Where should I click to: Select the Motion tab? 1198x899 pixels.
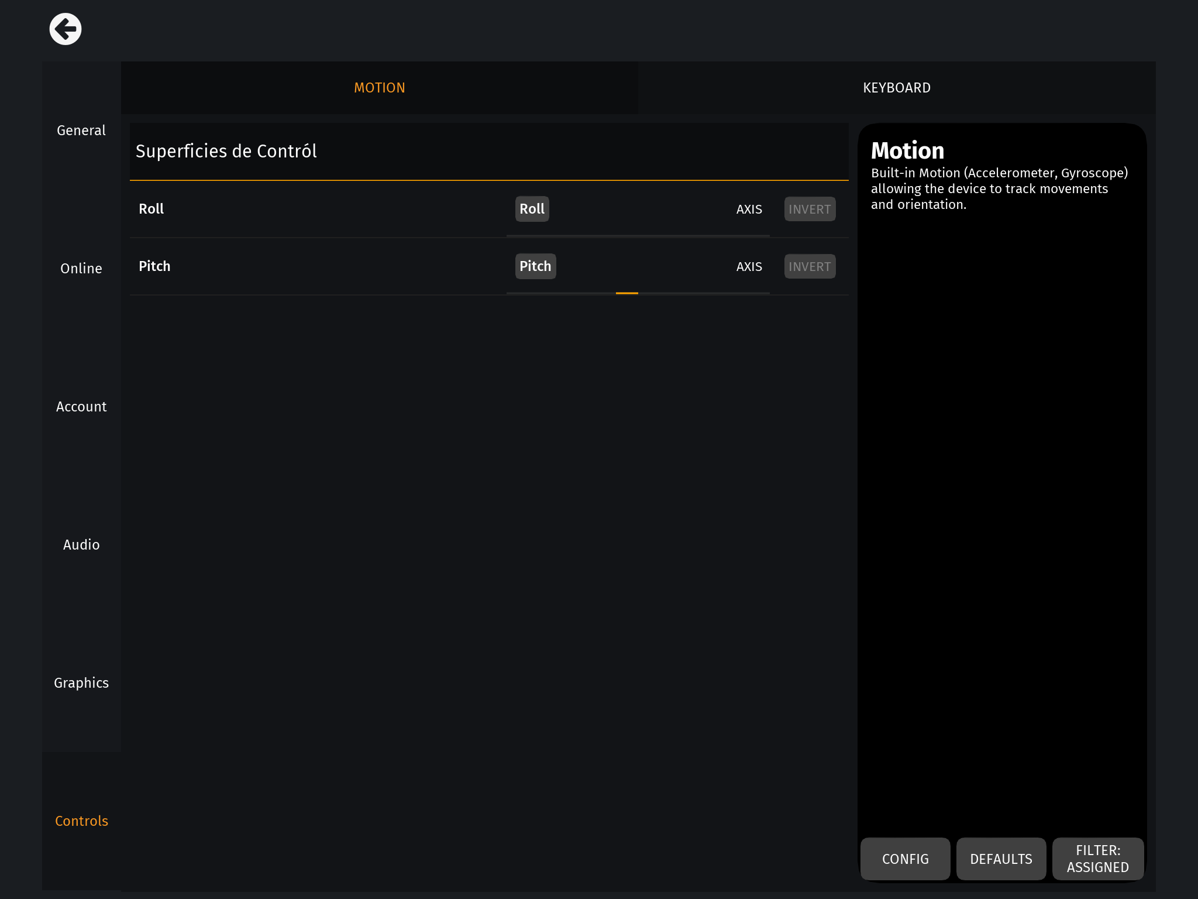(379, 88)
